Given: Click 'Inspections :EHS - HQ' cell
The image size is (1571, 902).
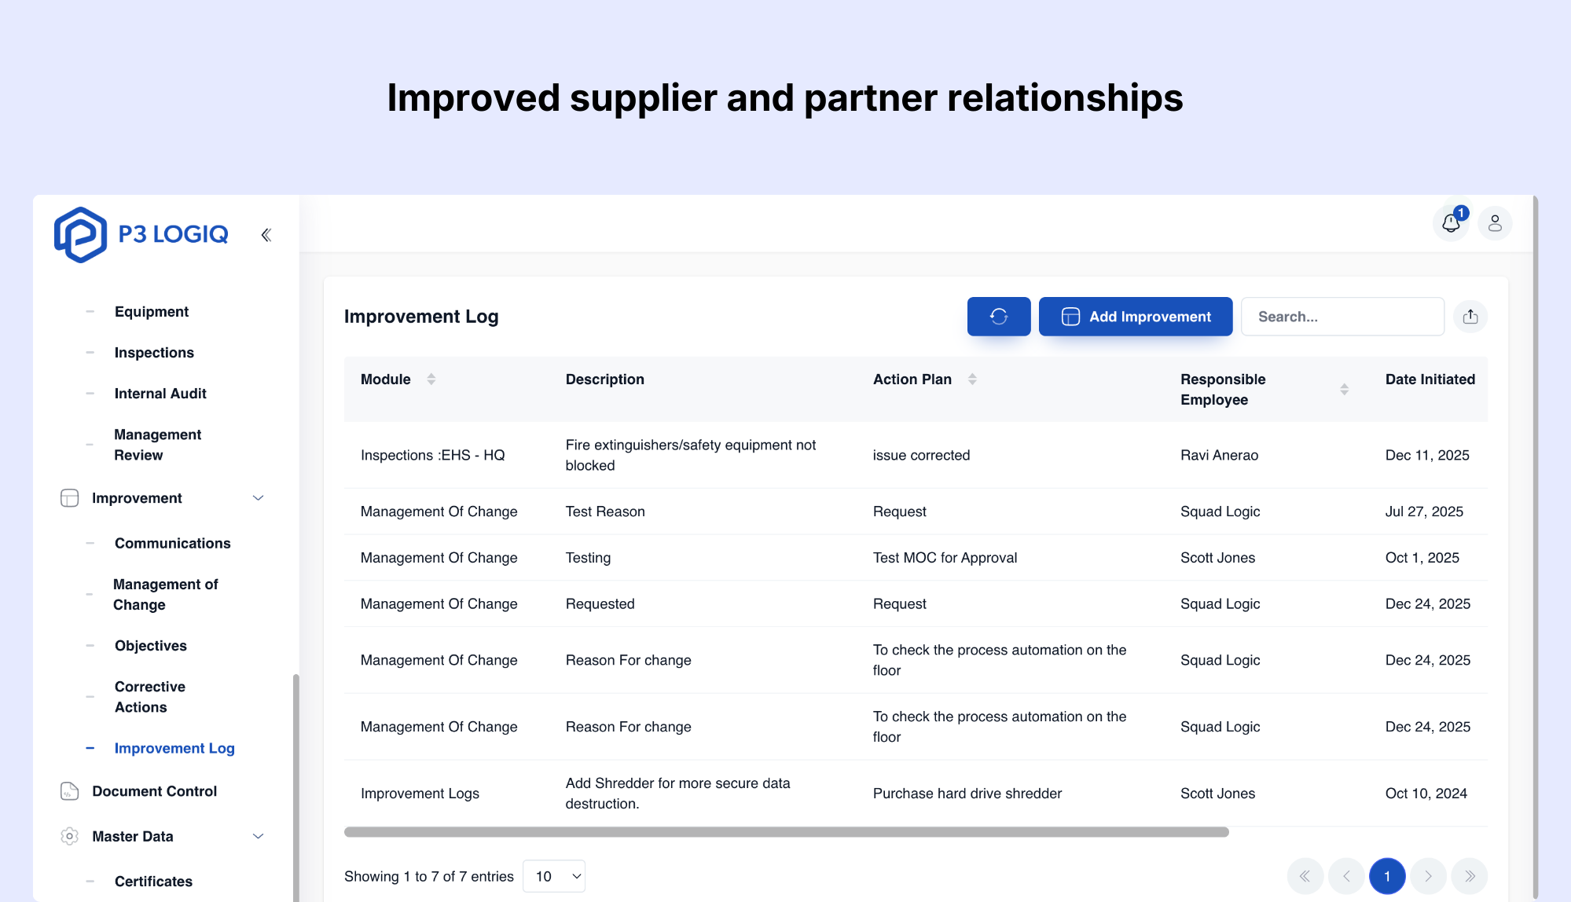Looking at the screenshot, I should tap(433, 456).
